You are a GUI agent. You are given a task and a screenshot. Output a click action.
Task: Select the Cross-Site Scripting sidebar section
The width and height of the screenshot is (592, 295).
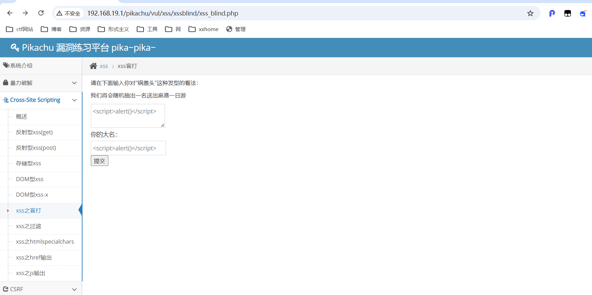coord(41,100)
